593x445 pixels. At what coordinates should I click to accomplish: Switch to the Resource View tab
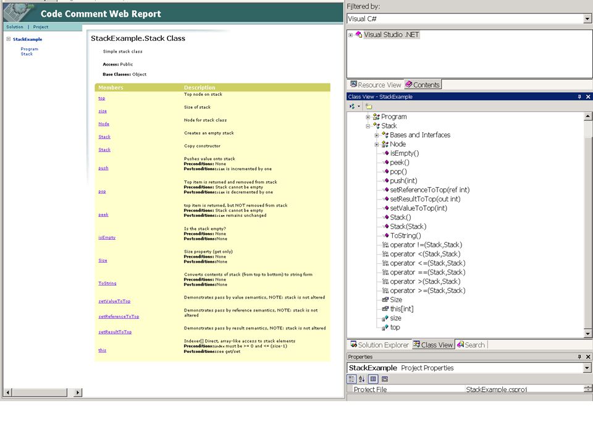[376, 85]
